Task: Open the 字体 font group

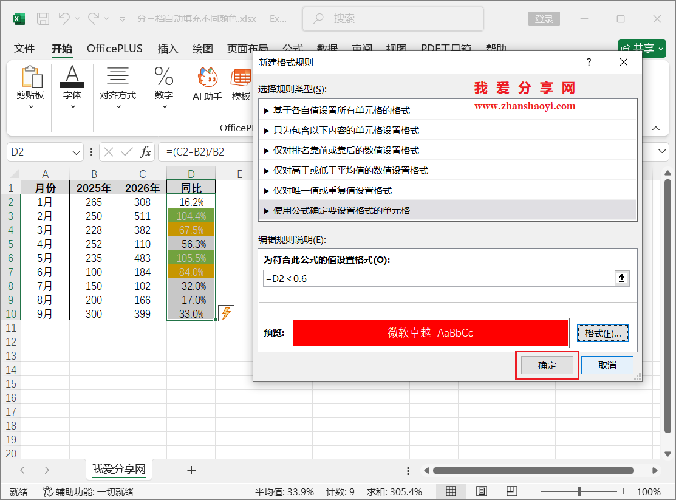Action: point(72,88)
